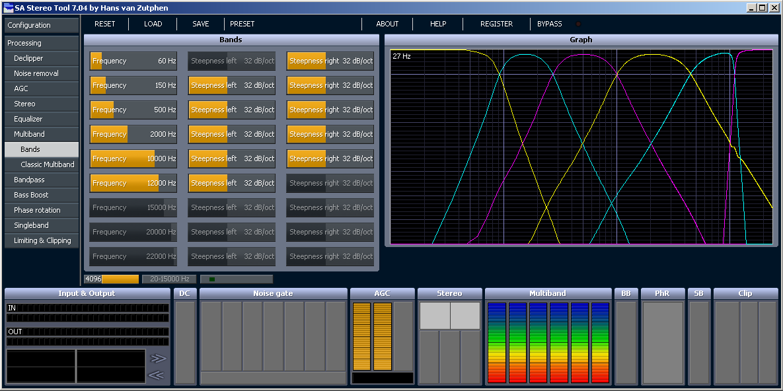The width and height of the screenshot is (783, 391).
Task: Click the DC meter panel header
Action: 185,294
